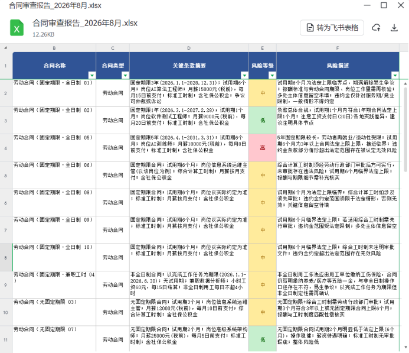Screen dimensions: 409x353
Task: Click cell 劳动合同（固定期限·全日制 10）
Action: coord(54,258)
